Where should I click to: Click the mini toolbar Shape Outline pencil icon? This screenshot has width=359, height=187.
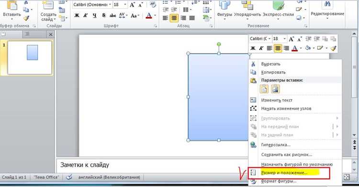point(320,48)
